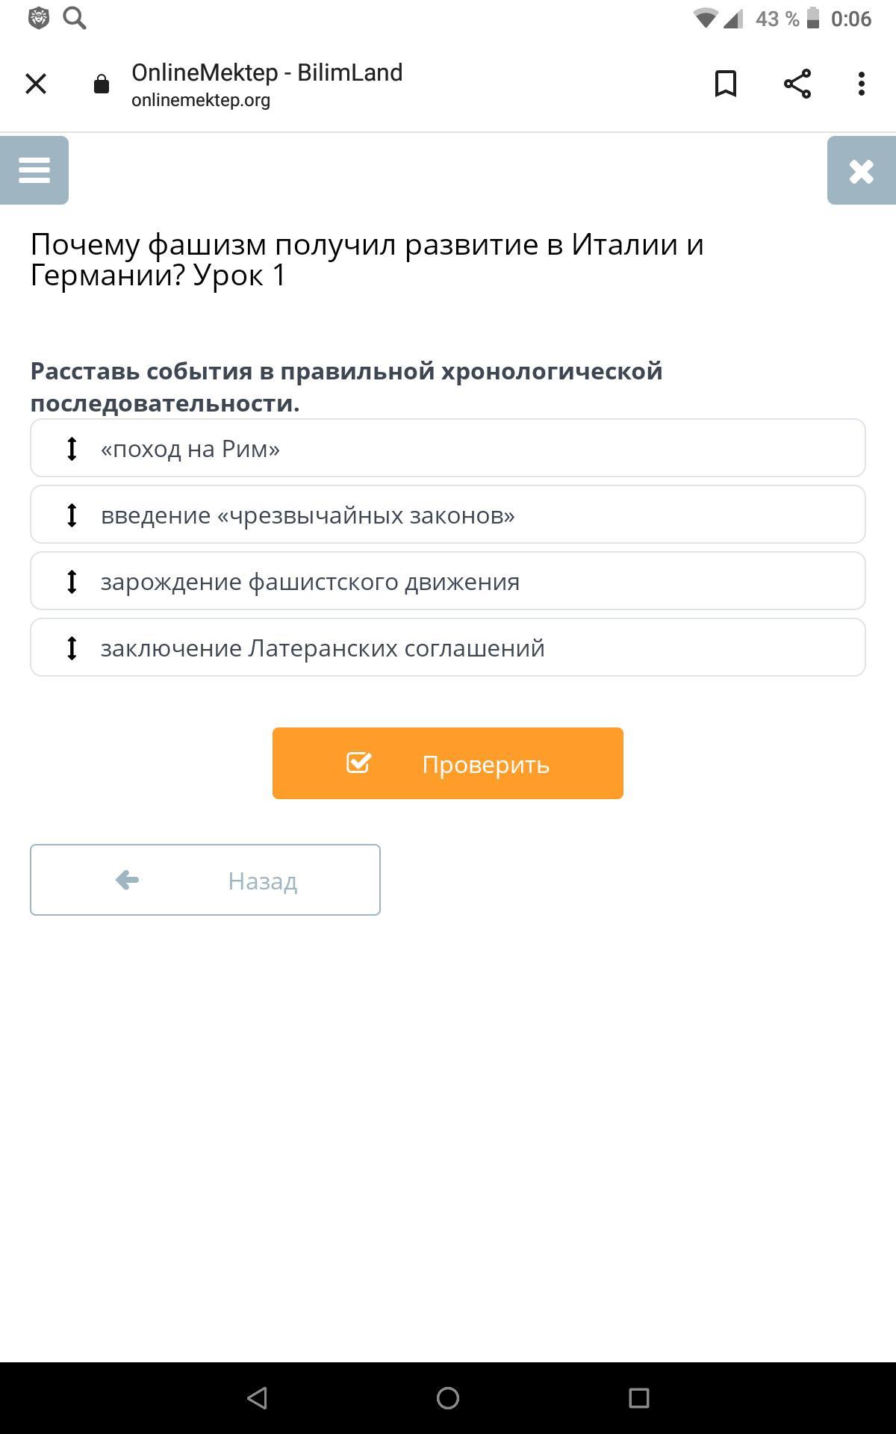The height and width of the screenshot is (1434, 896).
Task: Tap Android recent apps square button
Action: tap(639, 1398)
